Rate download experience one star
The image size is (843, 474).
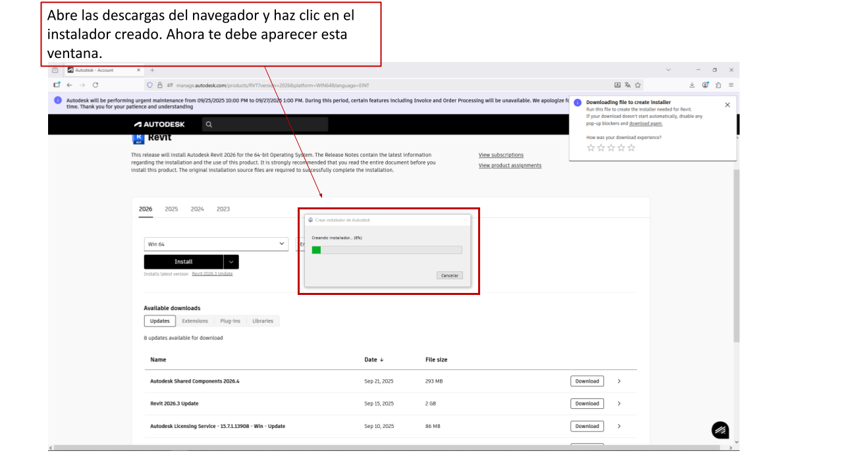591,148
